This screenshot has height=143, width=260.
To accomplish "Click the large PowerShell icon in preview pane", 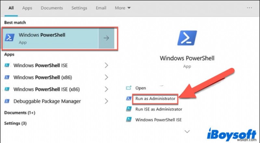I will [x=187, y=38].
